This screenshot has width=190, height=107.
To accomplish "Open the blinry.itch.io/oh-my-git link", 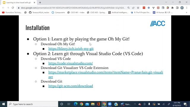I will [71, 49].
